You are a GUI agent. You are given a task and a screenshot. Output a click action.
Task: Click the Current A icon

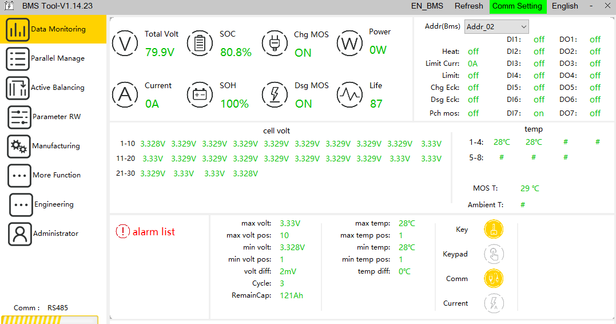125,94
